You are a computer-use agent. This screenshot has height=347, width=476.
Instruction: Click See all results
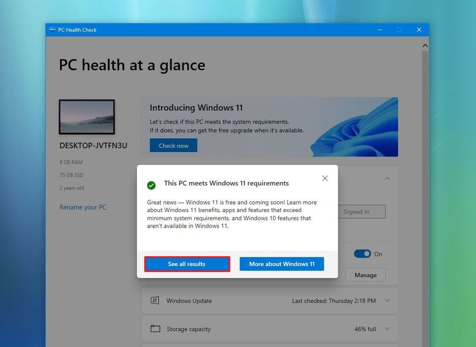tap(187, 264)
